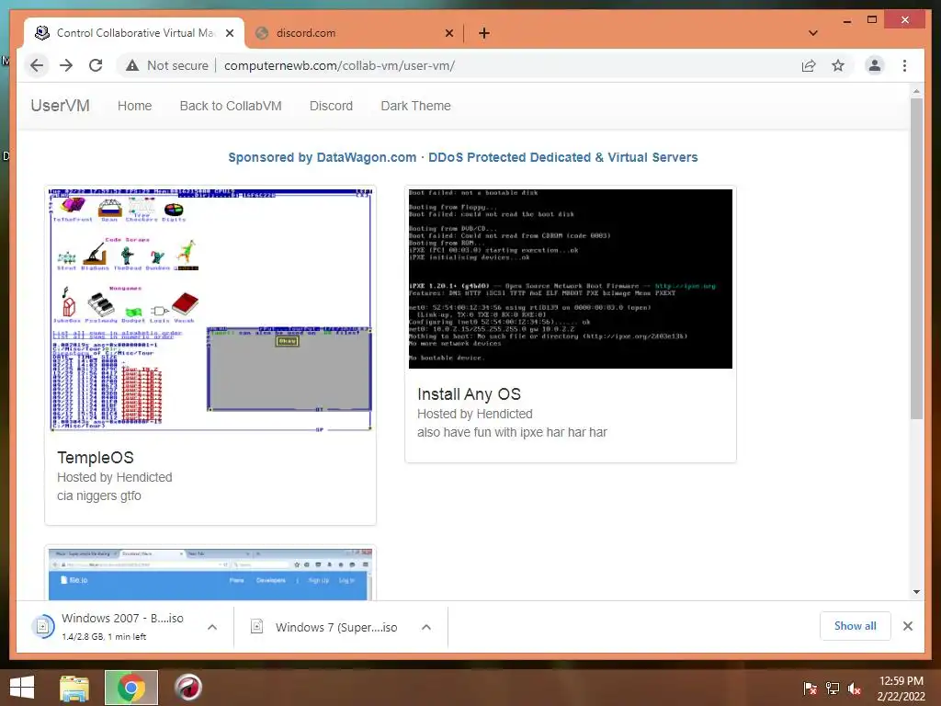The height and width of the screenshot is (706, 941).
Task: Open Chrome three-dot menu
Action: pyautogui.click(x=904, y=65)
